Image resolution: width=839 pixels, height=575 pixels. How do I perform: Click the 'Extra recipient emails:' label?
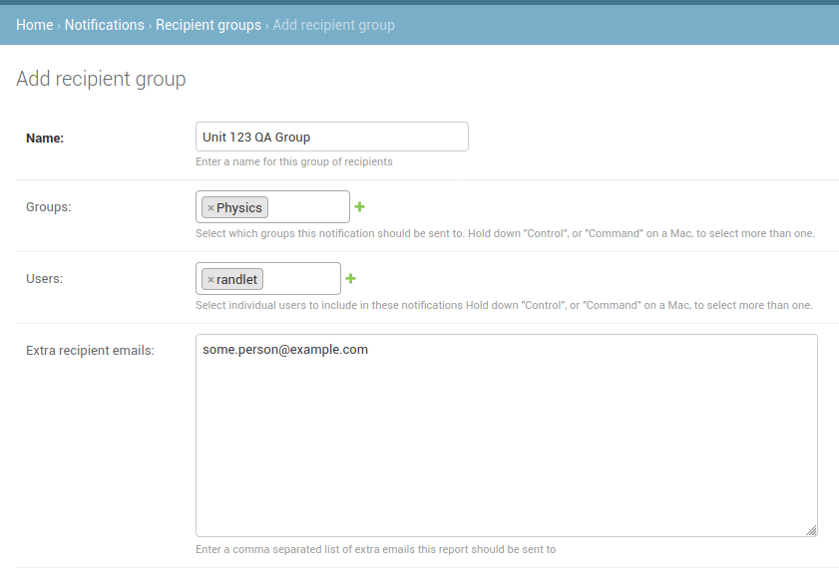pyautogui.click(x=90, y=350)
